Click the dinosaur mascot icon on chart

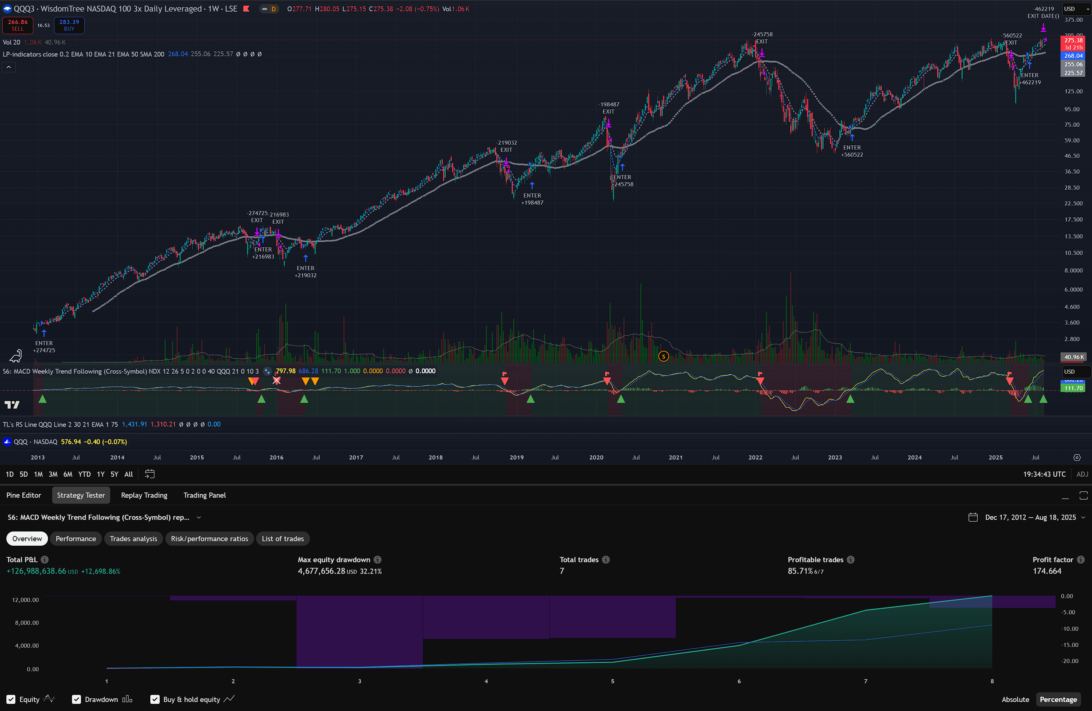16,355
